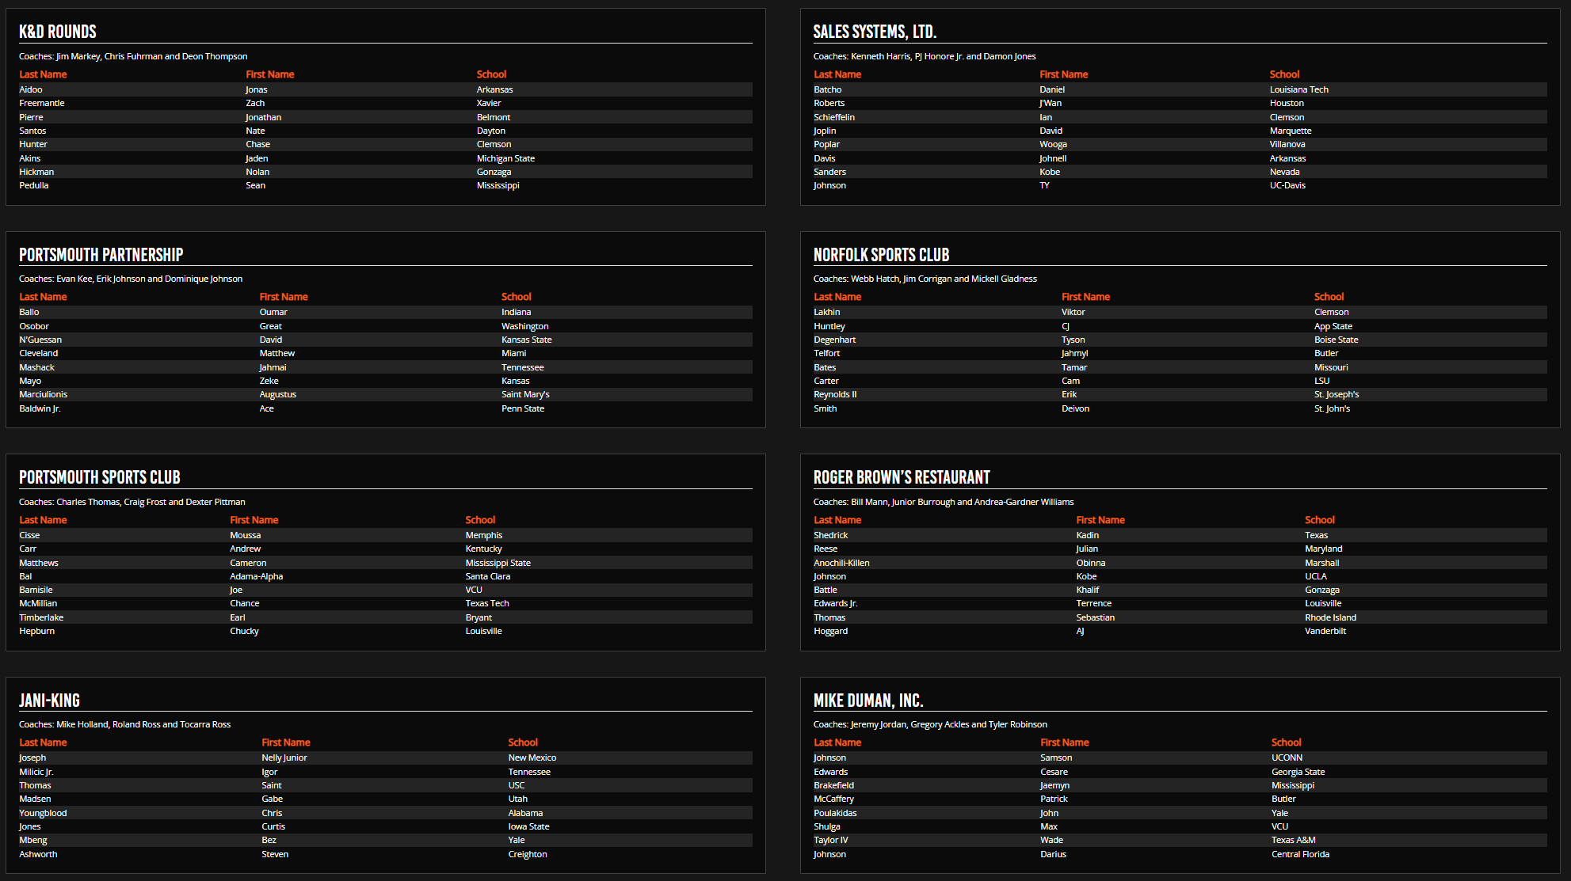Select Lakhin in Norfolk Sports Club roster
The height and width of the screenshot is (881, 1571).
(827, 312)
